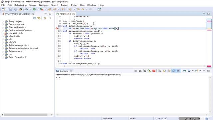
Task: Minimize the Package Explorer panel
Action: tap(46, 13)
